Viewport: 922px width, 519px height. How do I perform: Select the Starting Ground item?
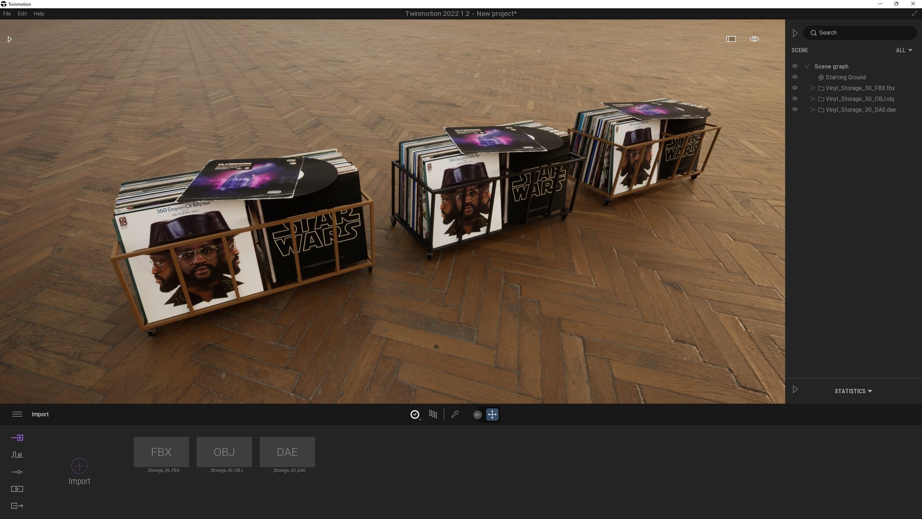(x=845, y=77)
